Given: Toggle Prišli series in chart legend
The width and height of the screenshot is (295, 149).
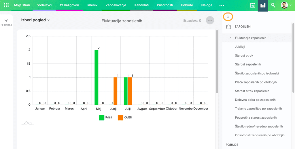Looking at the screenshot, I should coord(105,118).
